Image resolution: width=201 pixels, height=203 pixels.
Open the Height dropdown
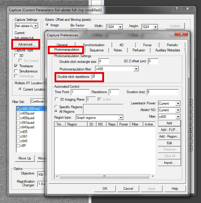click(155, 27)
